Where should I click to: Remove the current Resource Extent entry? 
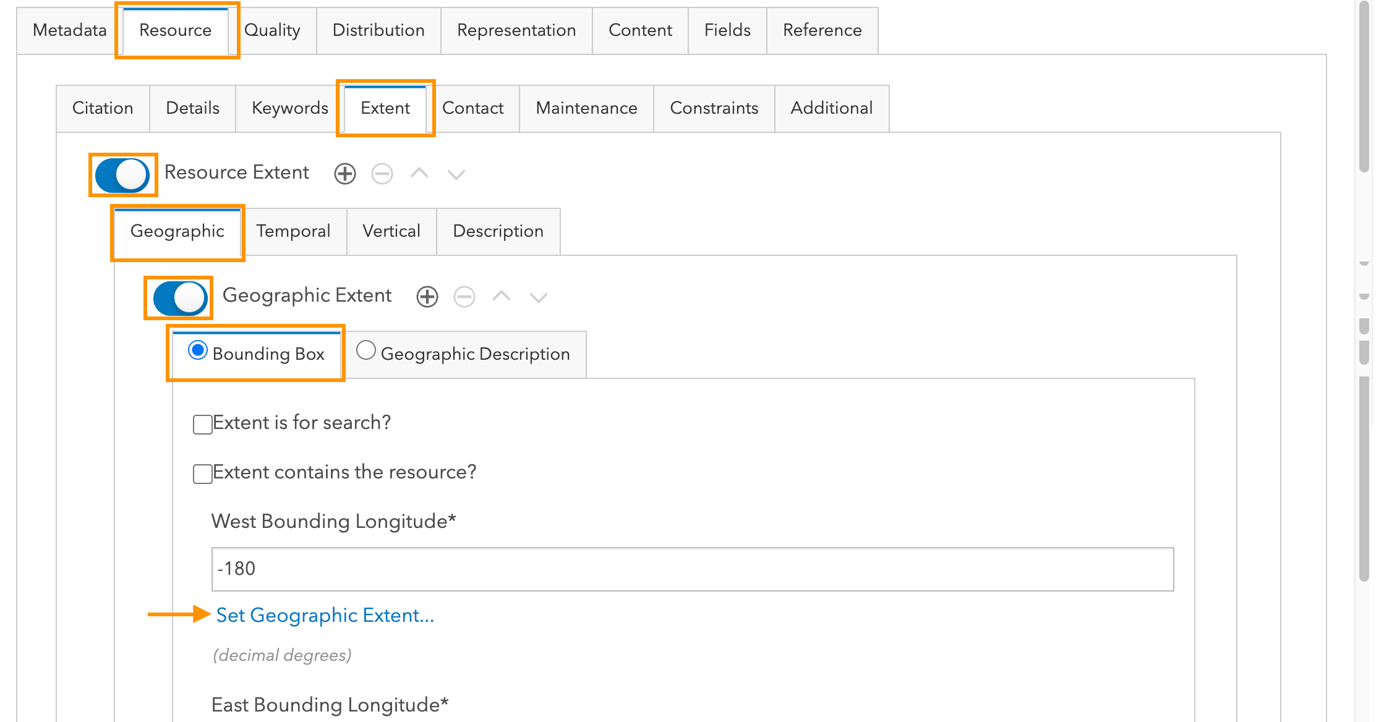point(382,173)
